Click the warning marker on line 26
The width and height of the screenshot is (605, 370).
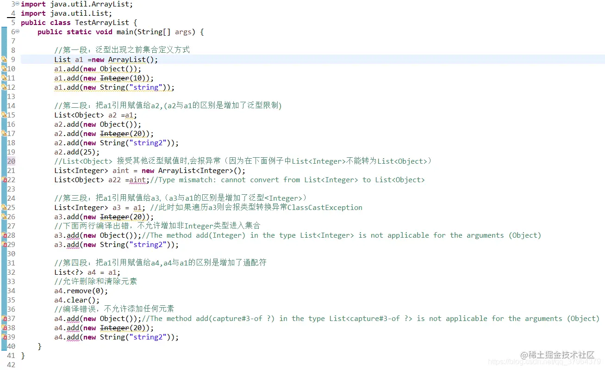coord(4,217)
